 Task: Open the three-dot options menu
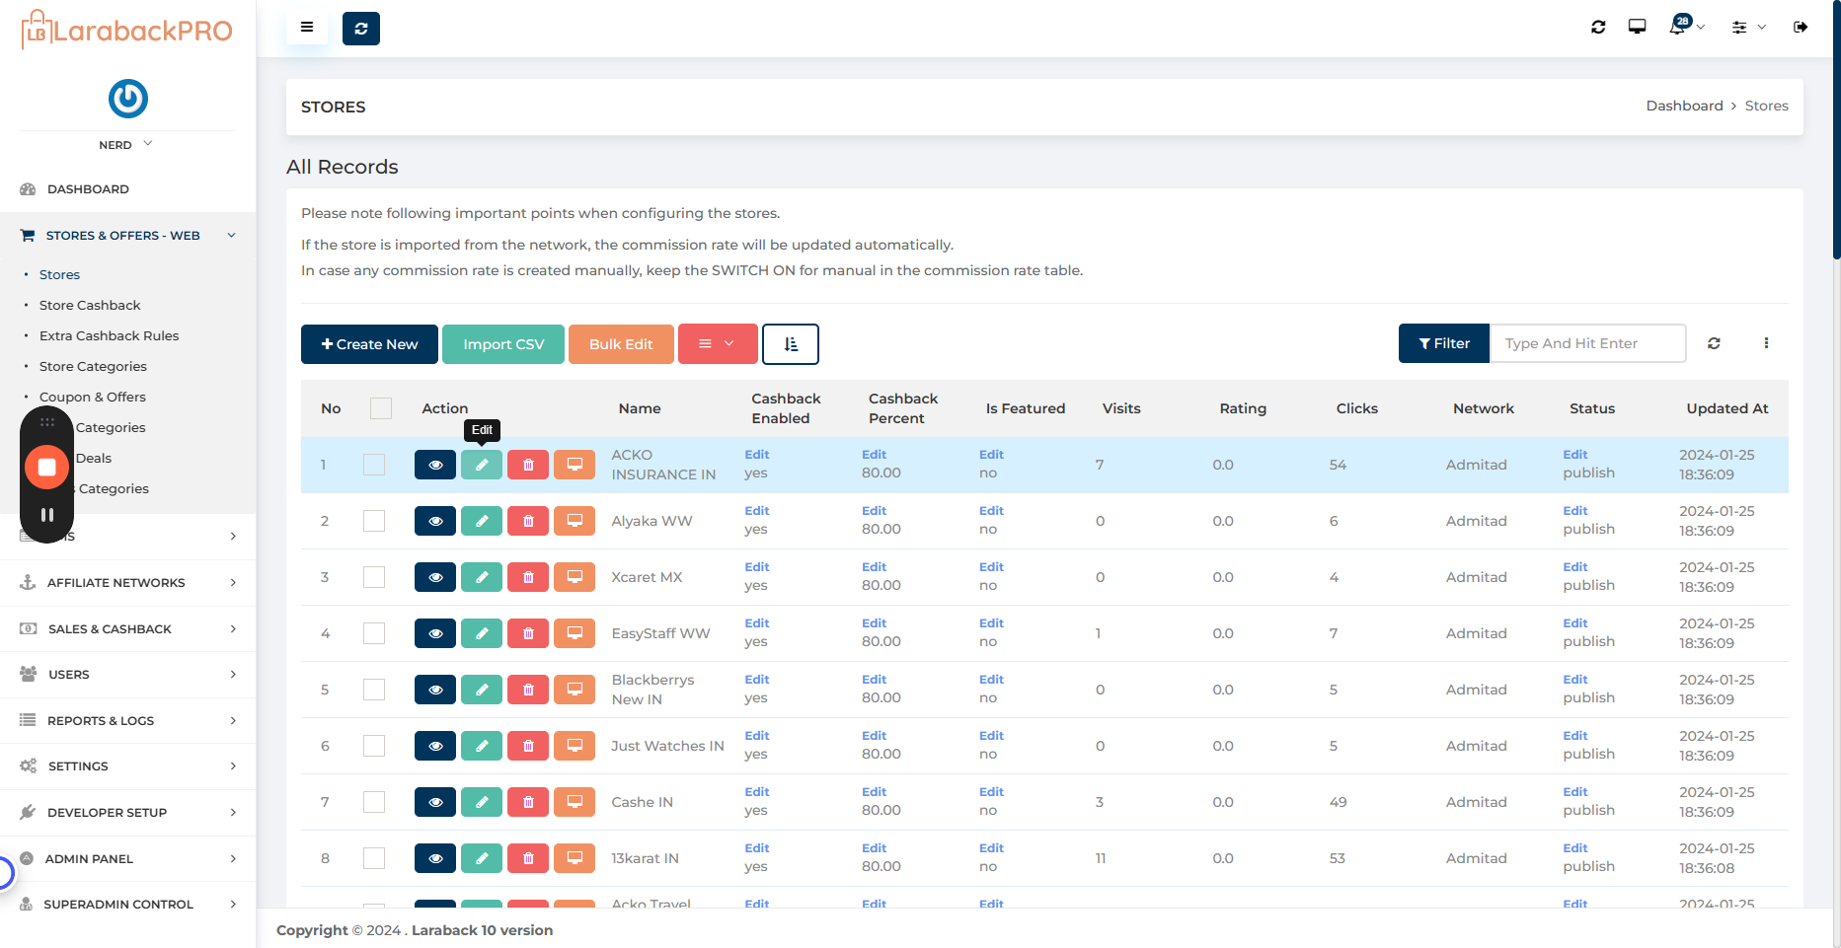(1766, 343)
